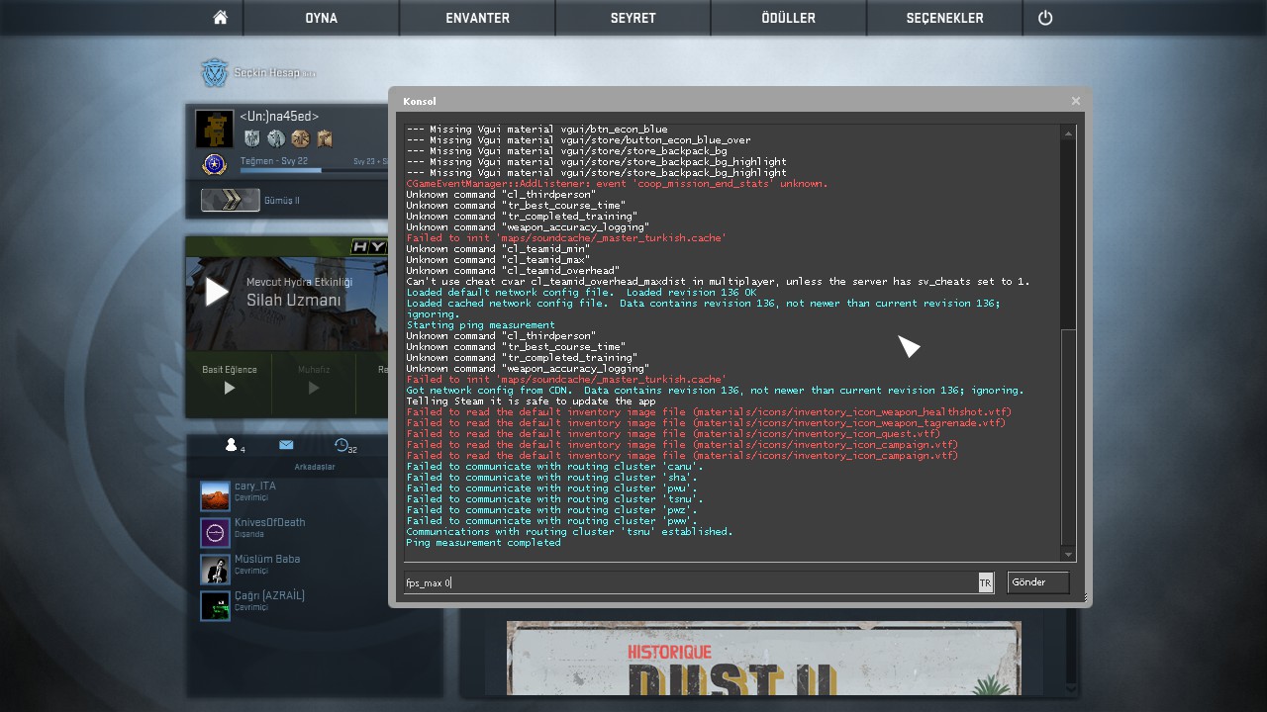Select the silver shield medal icon
The image size is (1267, 712).
pos(251,138)
